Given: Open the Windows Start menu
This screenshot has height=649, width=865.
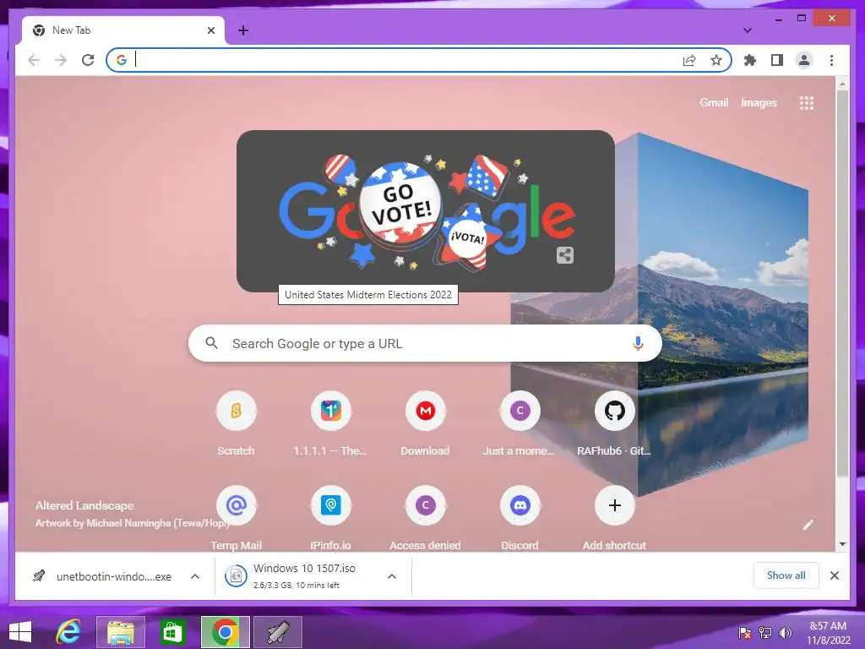Looking at the screenshot, I should (20, 632).
